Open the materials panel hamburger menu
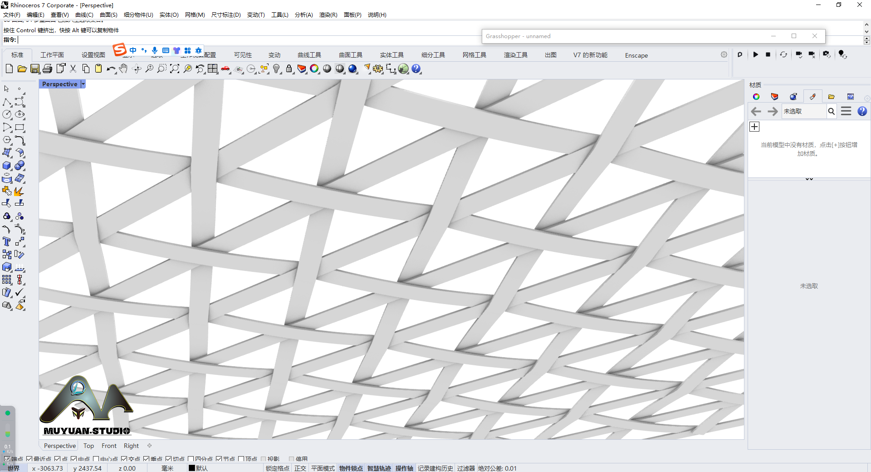 (x=846, y=111)
